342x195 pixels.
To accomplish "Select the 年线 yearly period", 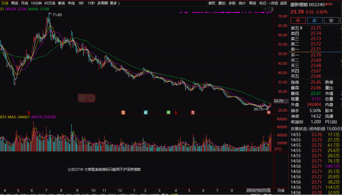I will pos(71,3).
